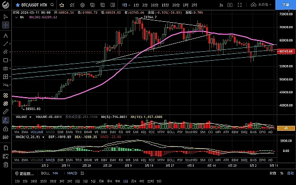Open the VOLUME indicator dropdown arrow
This screenshot has height=185, width=296.
coord(30,117)
